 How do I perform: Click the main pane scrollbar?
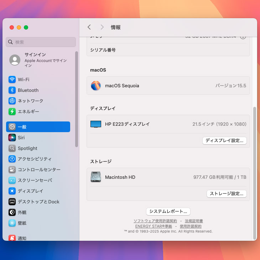[255, 173]
